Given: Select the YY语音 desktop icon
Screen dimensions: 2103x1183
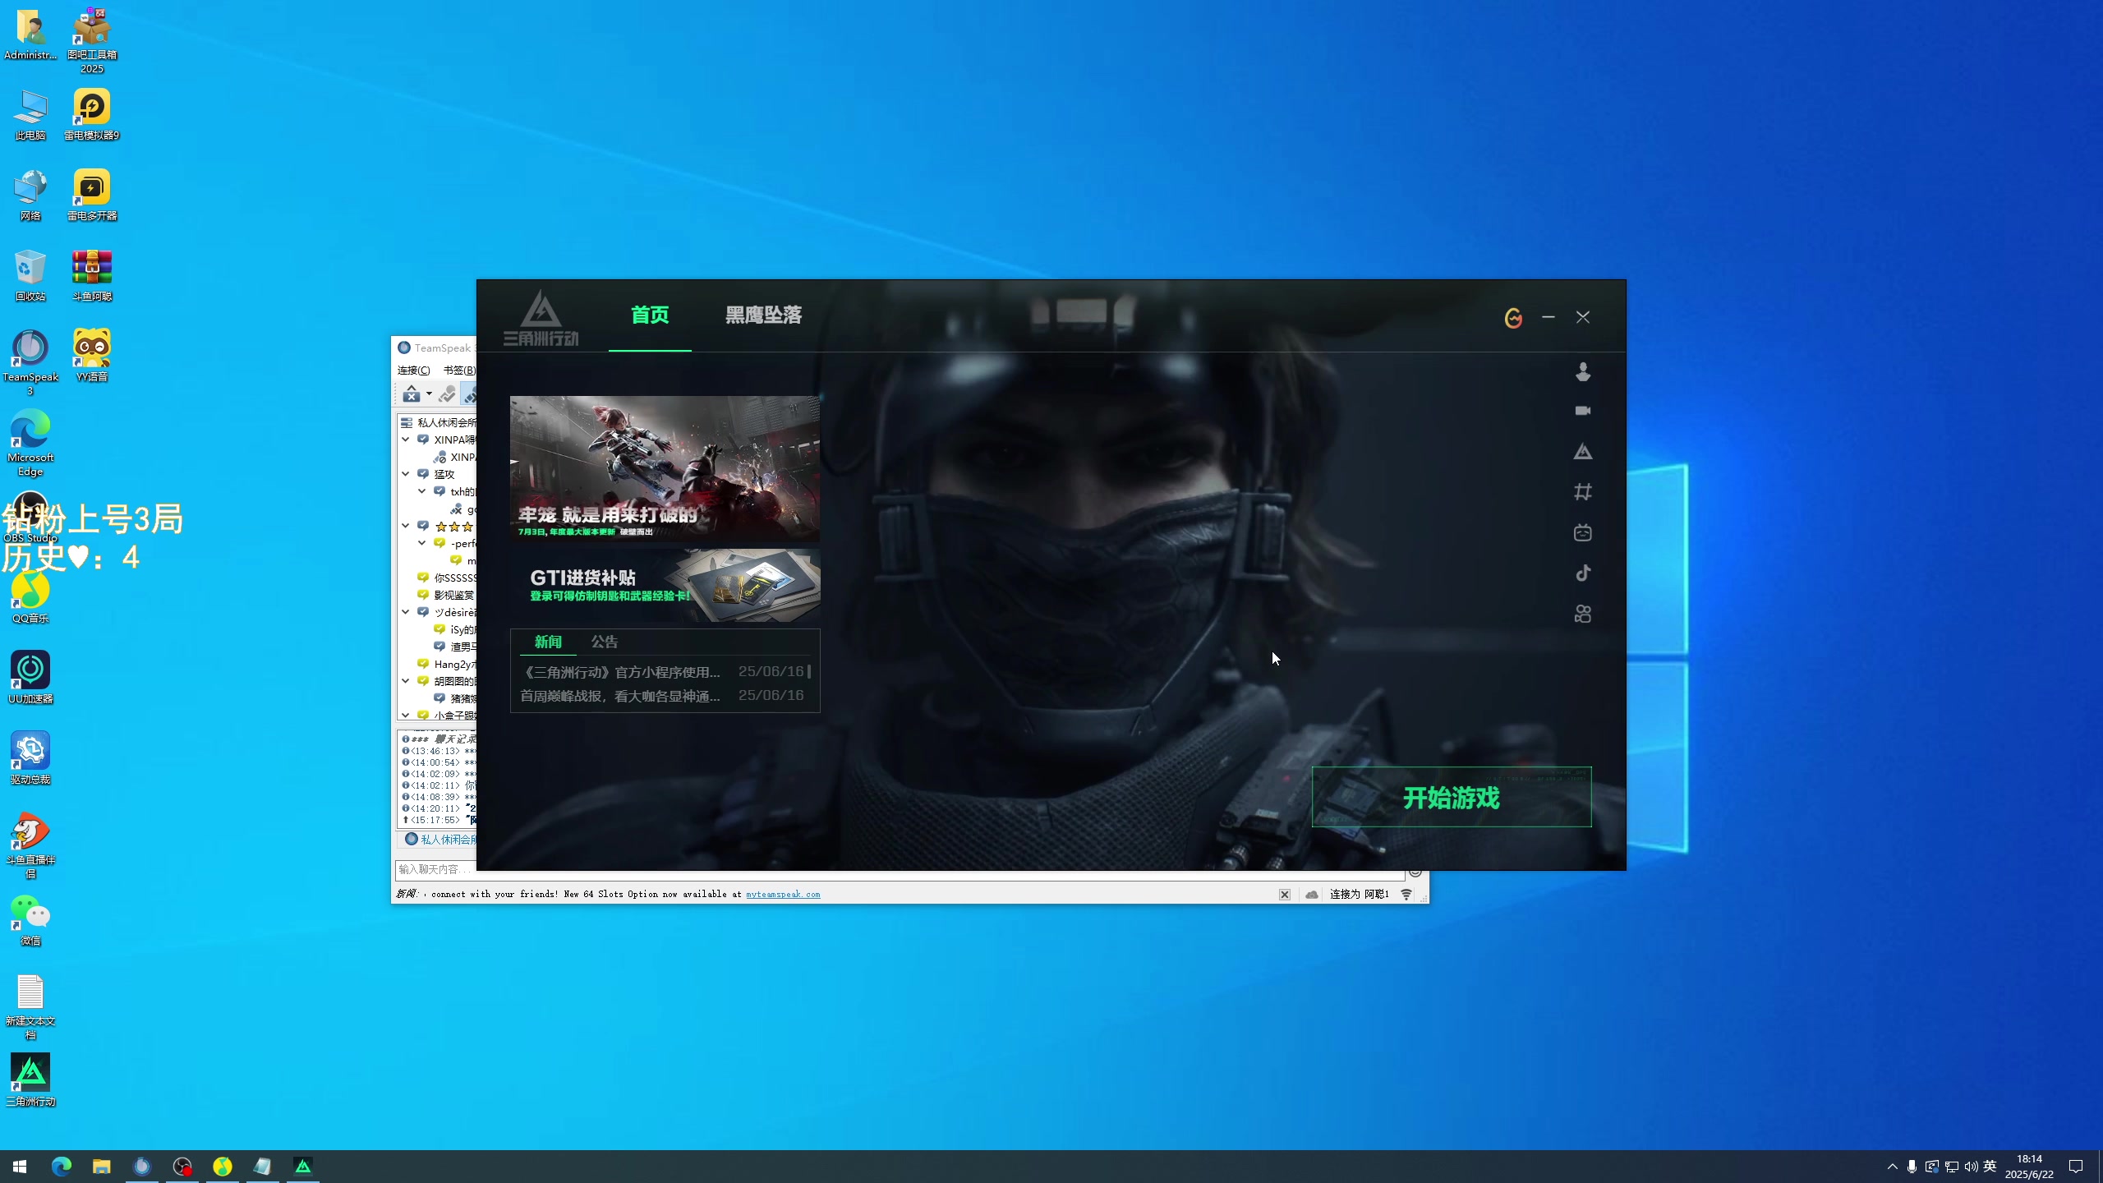Looking at the screenshot, I should pyautogui.click(x=91, y=357).
